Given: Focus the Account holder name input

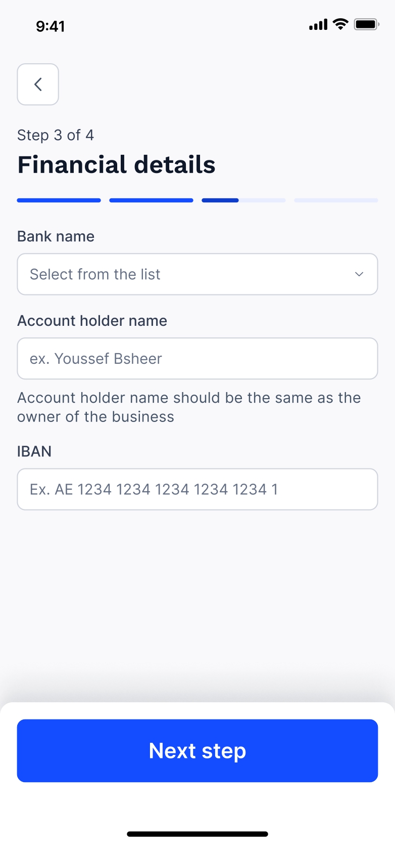Looking at the screenshot, I should (197, 359).
